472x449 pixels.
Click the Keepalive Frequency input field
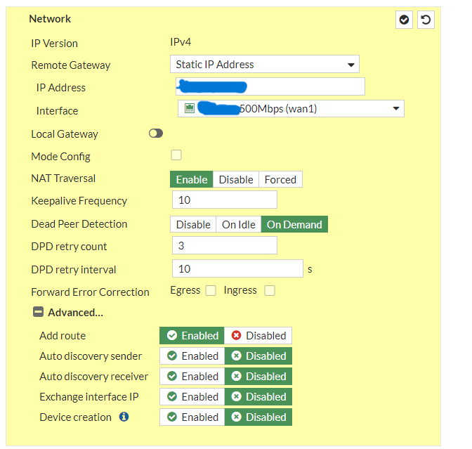225,200
